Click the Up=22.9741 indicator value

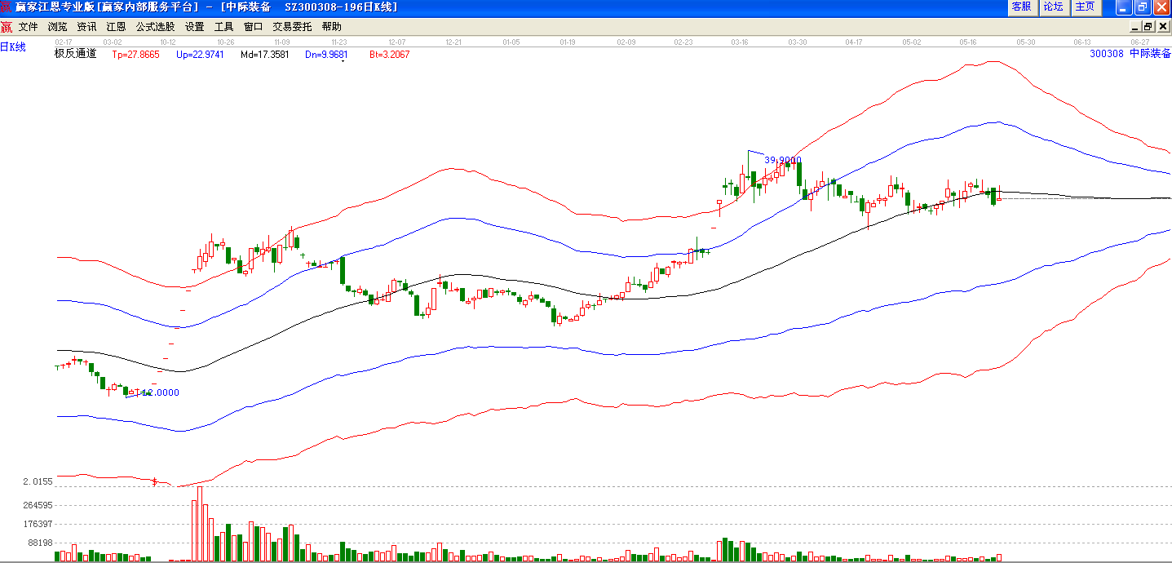pos(200,55)
